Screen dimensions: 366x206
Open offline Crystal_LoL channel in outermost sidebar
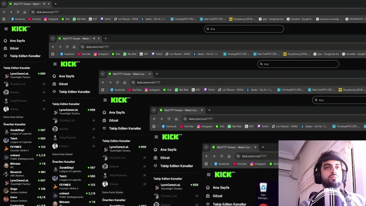click(x=24, y=84)
